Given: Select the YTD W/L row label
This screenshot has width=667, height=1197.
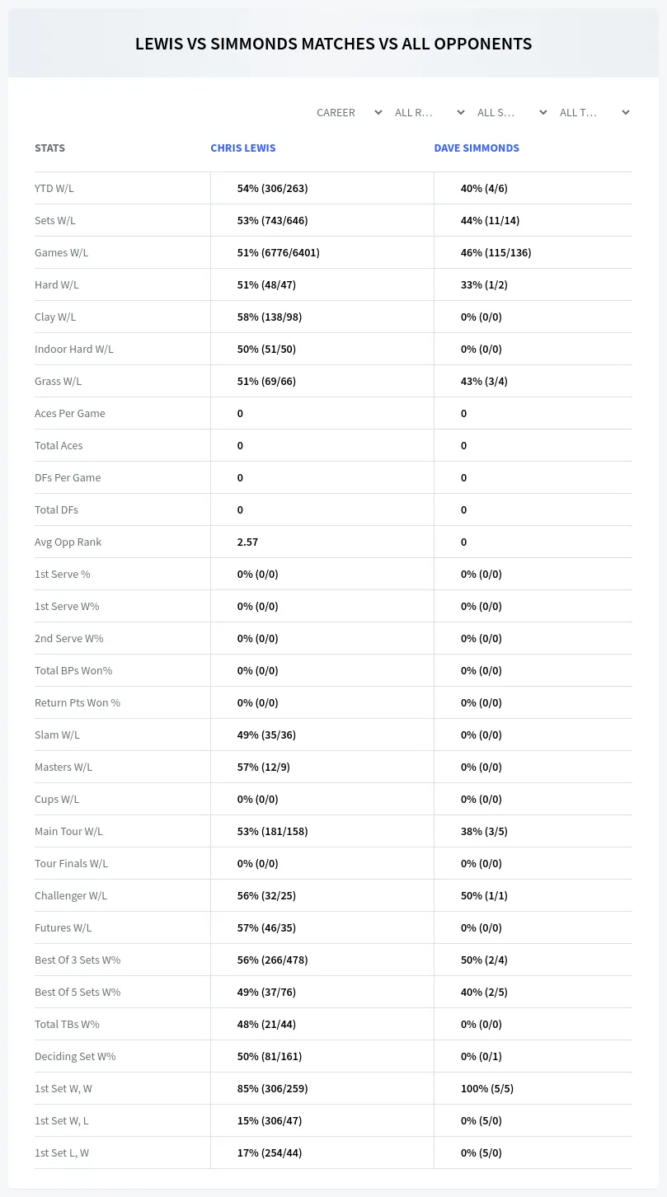Looking at the screenshot, I should click(x=54, y=188).
